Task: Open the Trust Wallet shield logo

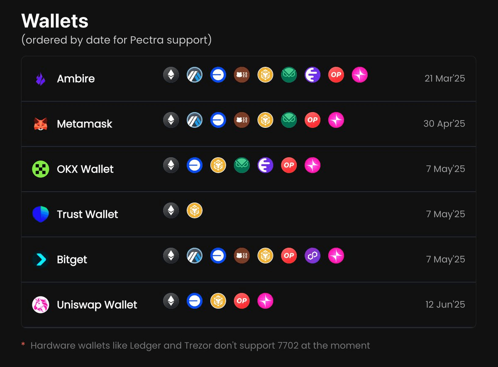Action: coord(40,214)
